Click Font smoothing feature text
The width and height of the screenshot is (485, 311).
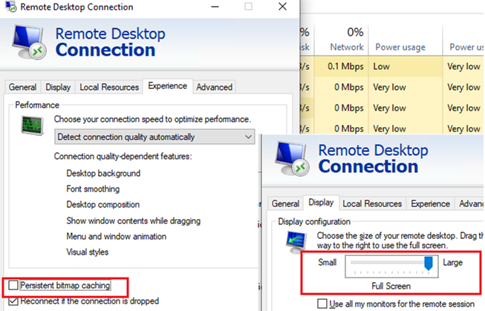click(x=93, y=189)
